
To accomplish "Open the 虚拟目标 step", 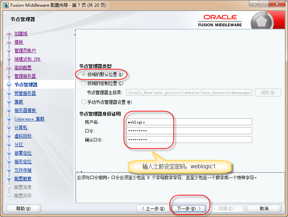I will pos(23,136).
